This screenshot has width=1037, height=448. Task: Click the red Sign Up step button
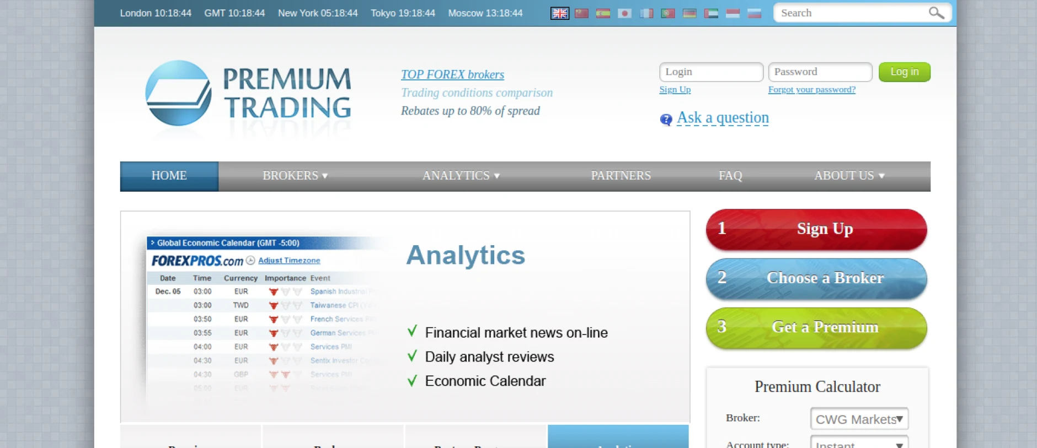(x=816, y=229)
